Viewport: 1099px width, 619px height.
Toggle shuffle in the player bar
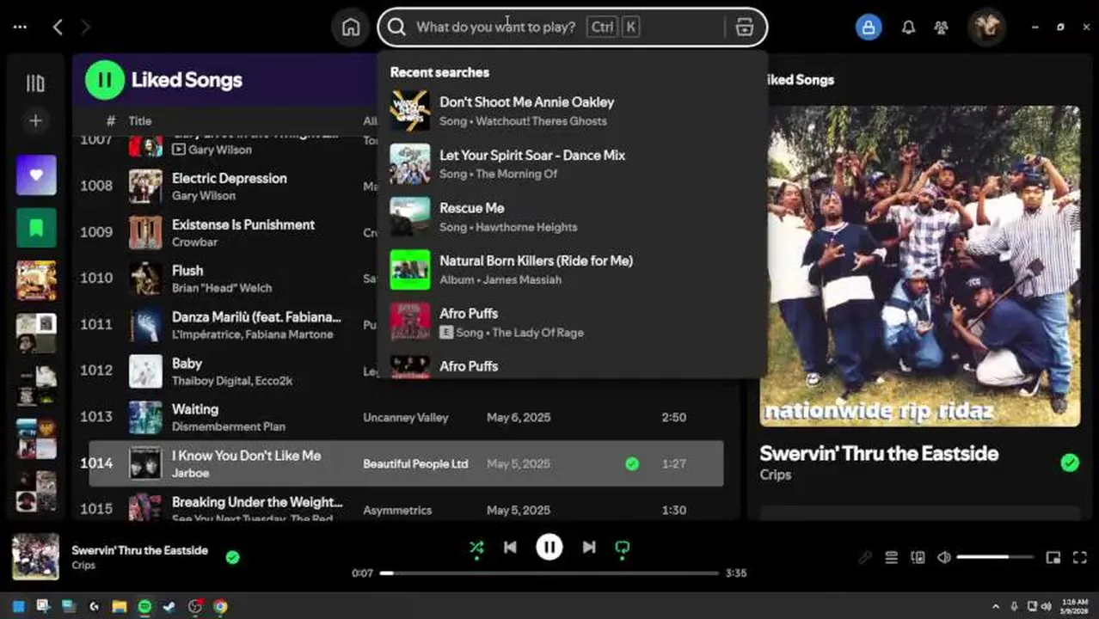click(476, 548)
